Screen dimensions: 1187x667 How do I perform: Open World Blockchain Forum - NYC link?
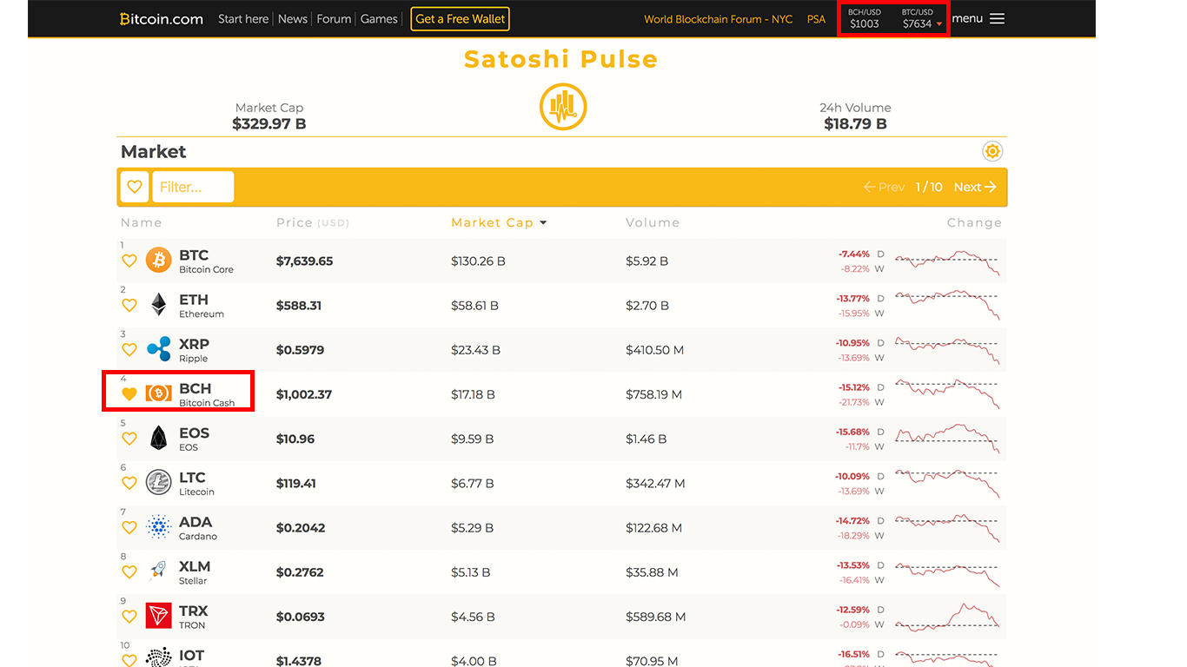[718, 19]
